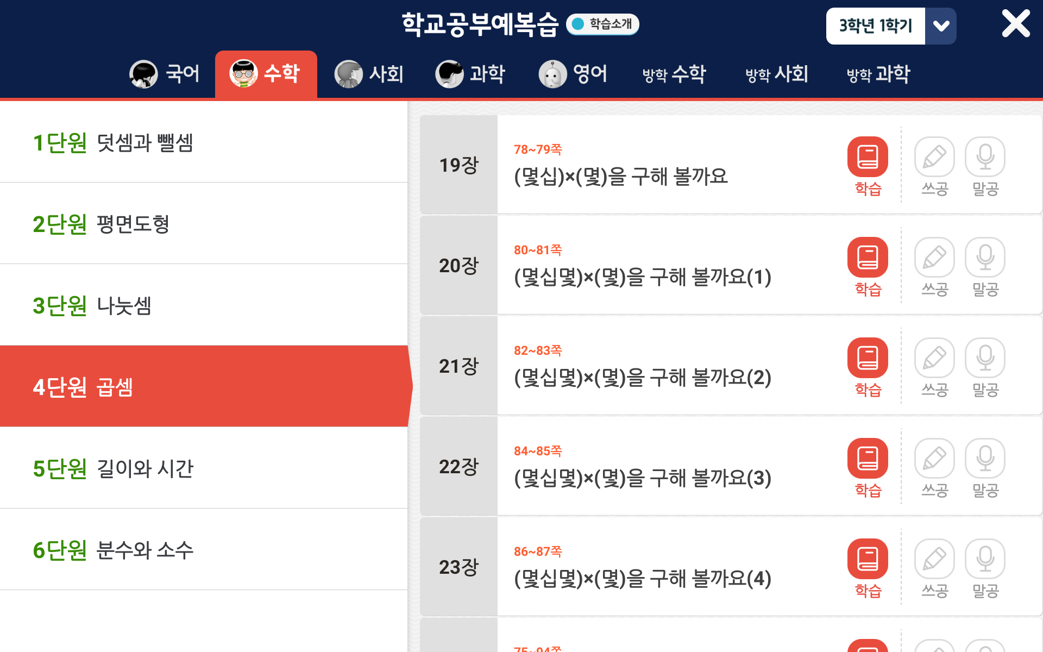1043x652 pixels.
Task: Open lesson (몇십몇)×(몇)을 구해 볼까요(4)
Action: click(x=643, y=579)
